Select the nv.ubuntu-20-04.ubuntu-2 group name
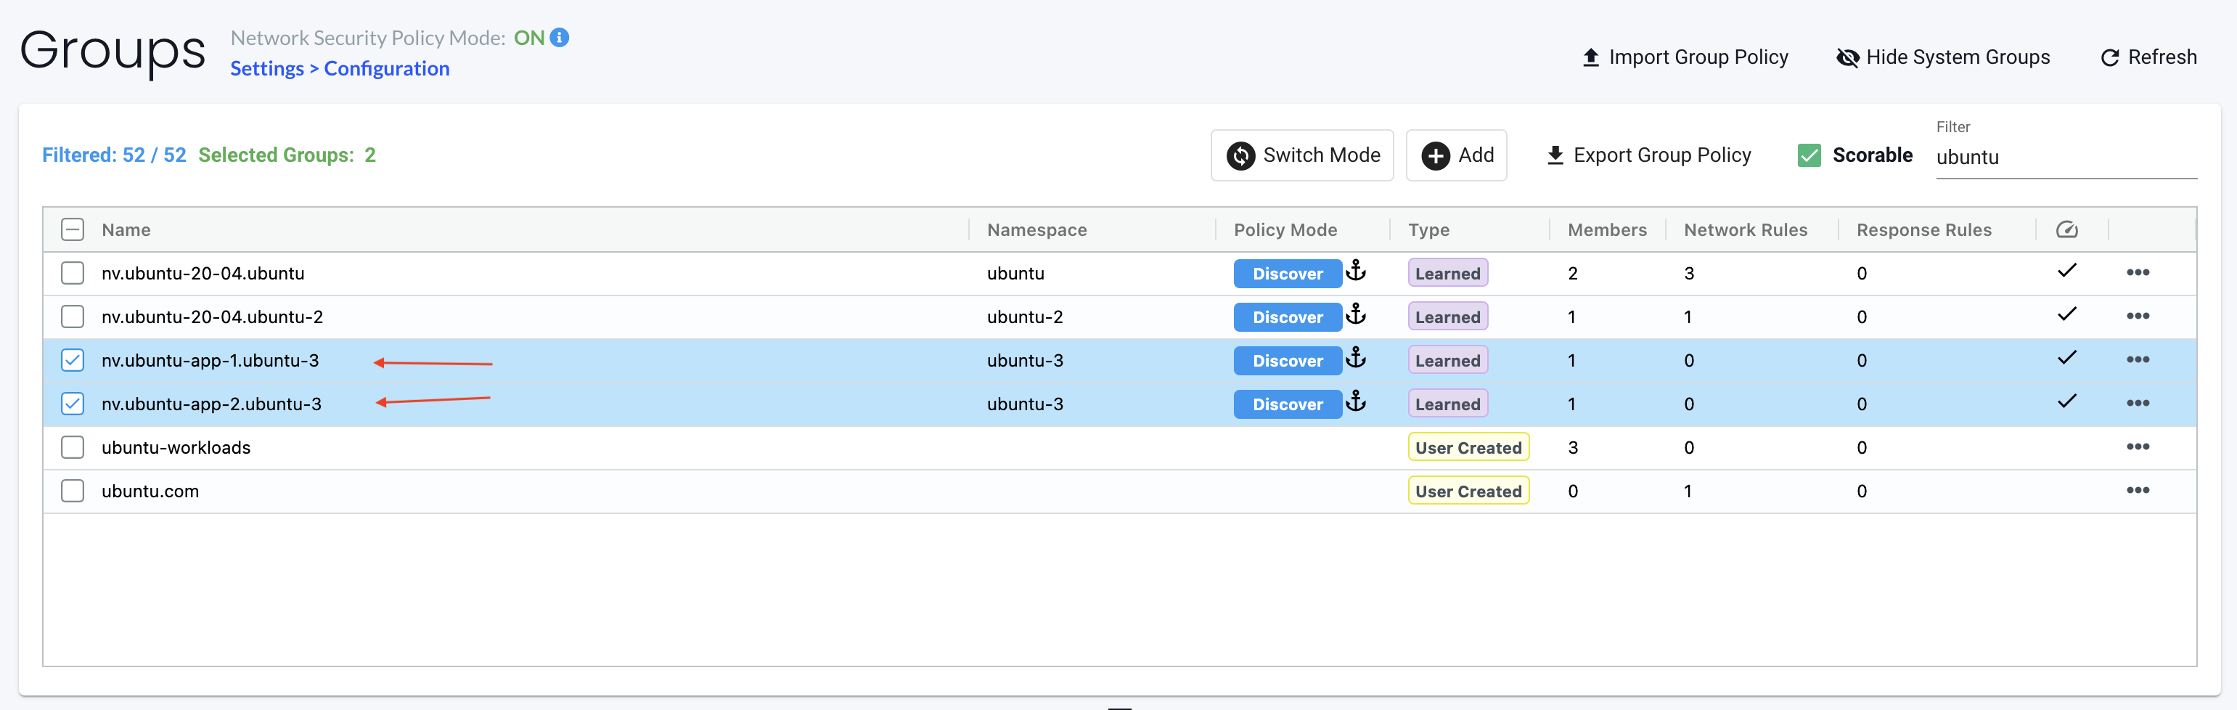 pos(212,317)
